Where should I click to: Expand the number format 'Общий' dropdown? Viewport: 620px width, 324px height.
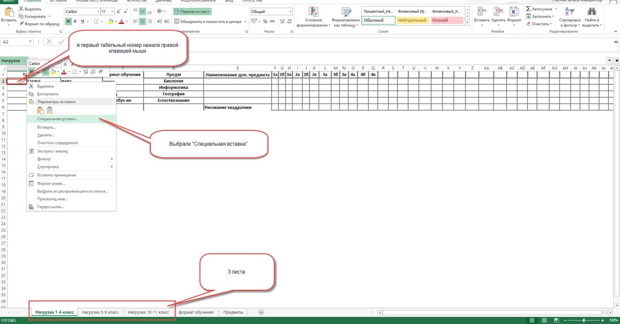click(x=290, y=11)
